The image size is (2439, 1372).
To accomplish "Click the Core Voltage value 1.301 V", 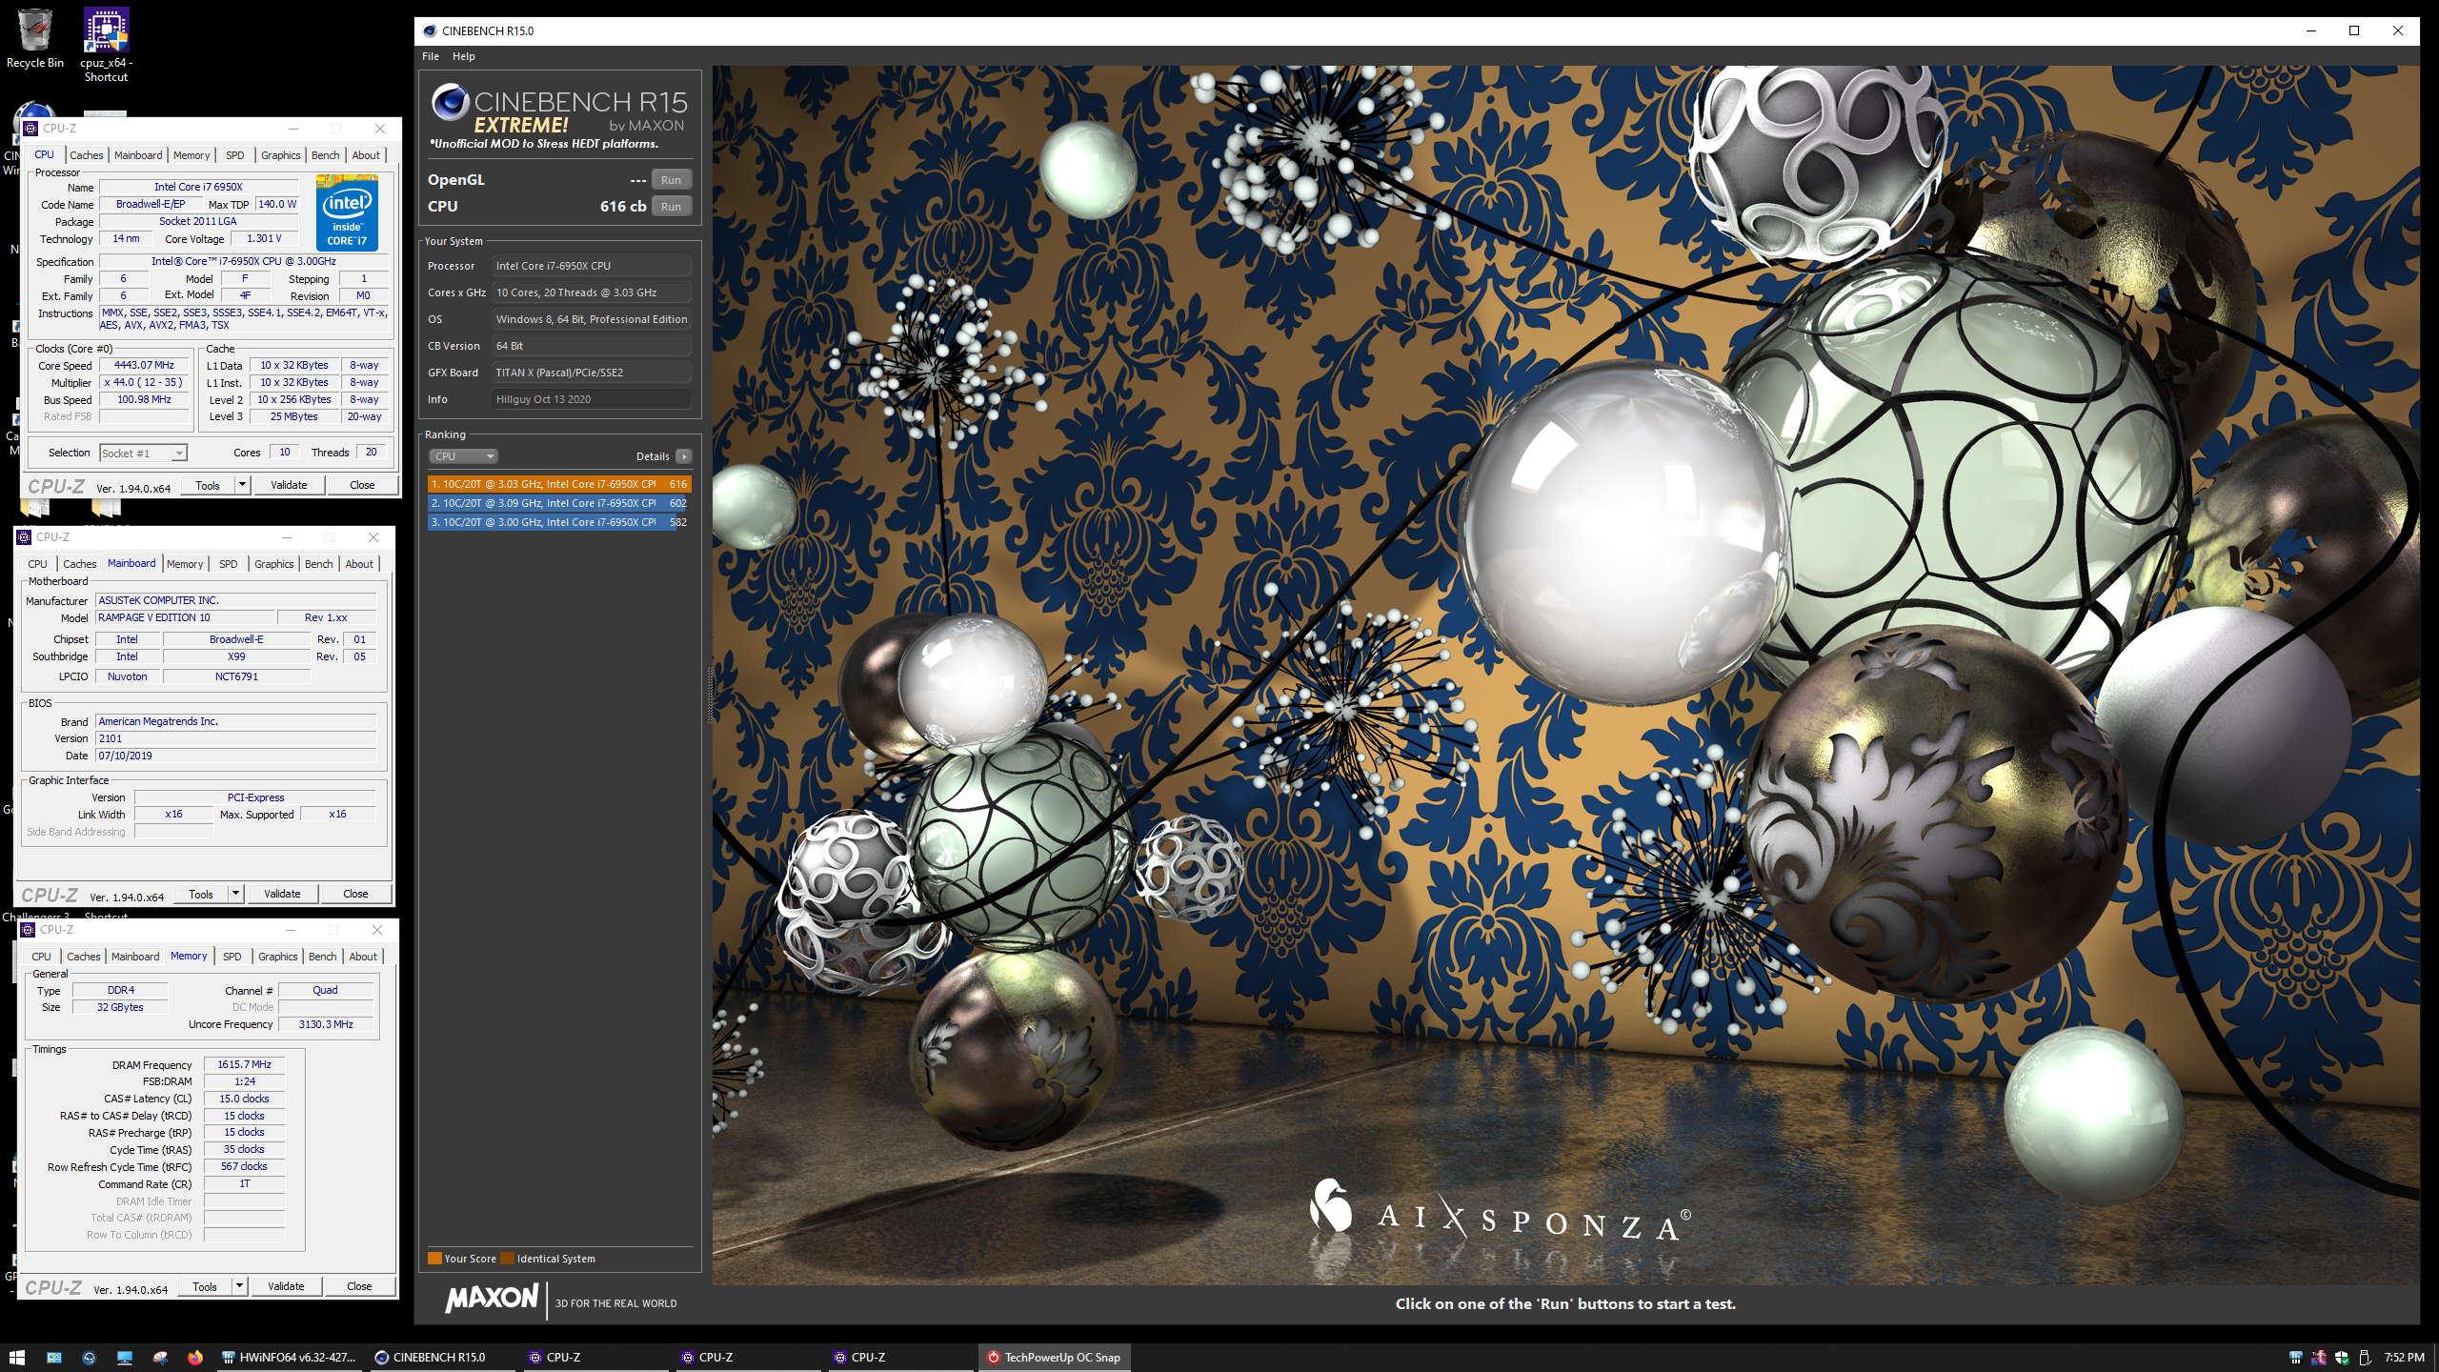I will point(264,238).
